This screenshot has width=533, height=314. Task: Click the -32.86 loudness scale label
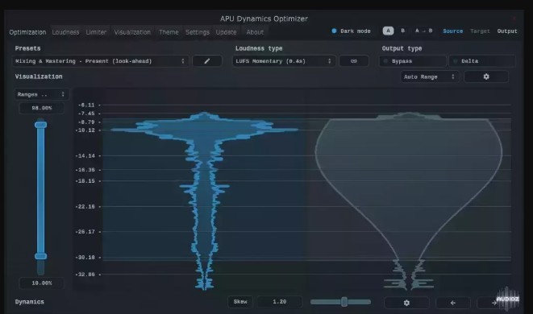coord(85,275)
